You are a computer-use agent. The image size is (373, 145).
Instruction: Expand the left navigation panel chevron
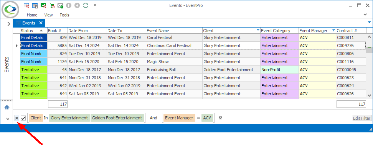9,24
